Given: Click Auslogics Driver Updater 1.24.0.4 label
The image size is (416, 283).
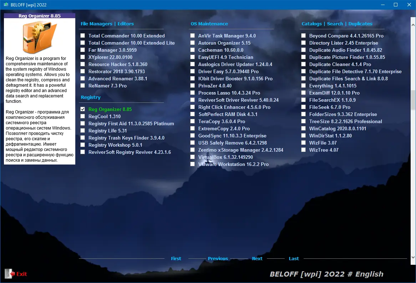Looking at the screenshot, I should point(235,64).
